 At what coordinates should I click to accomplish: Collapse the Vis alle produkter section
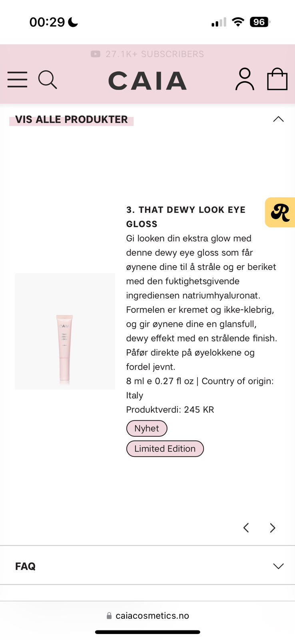[x=278, y=119]
